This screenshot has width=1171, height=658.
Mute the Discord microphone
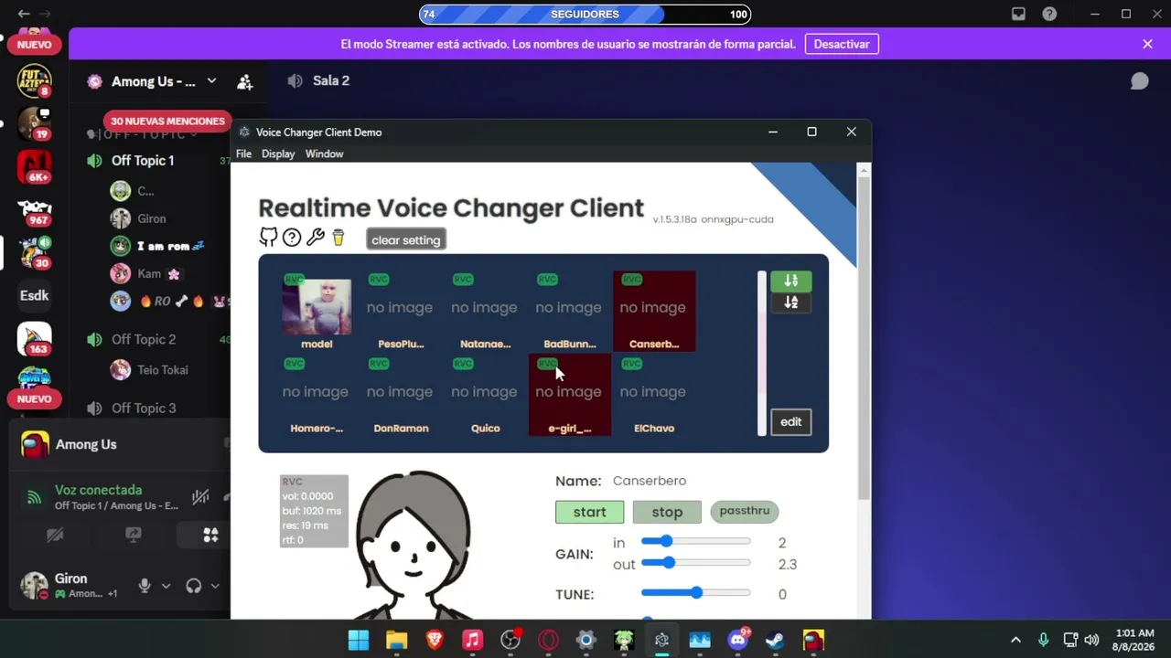(145, 586)
